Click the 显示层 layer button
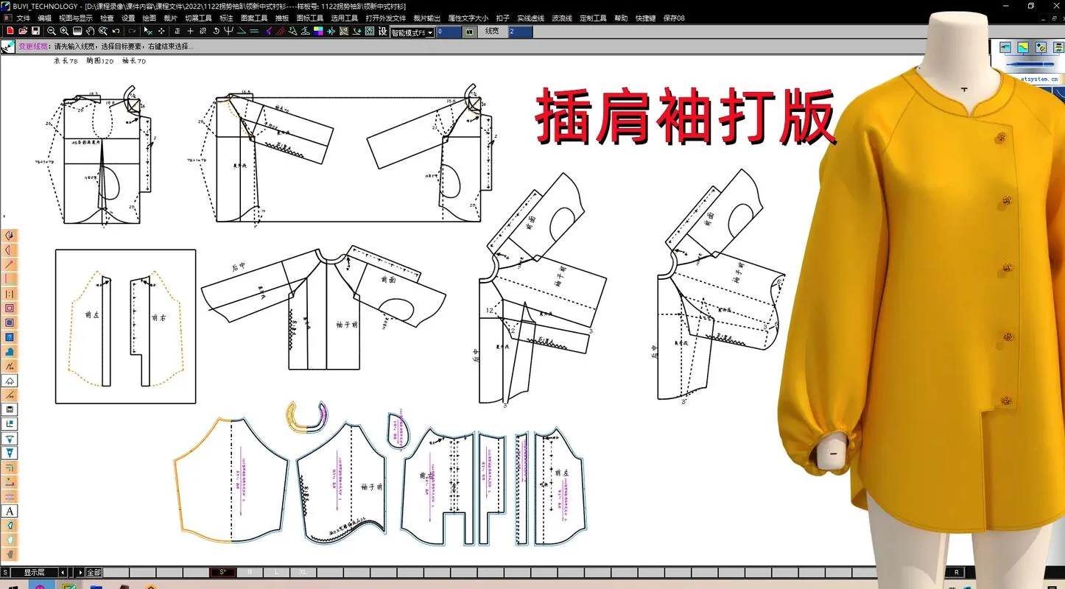1065x589 pixels. click(x=34, y=572)
